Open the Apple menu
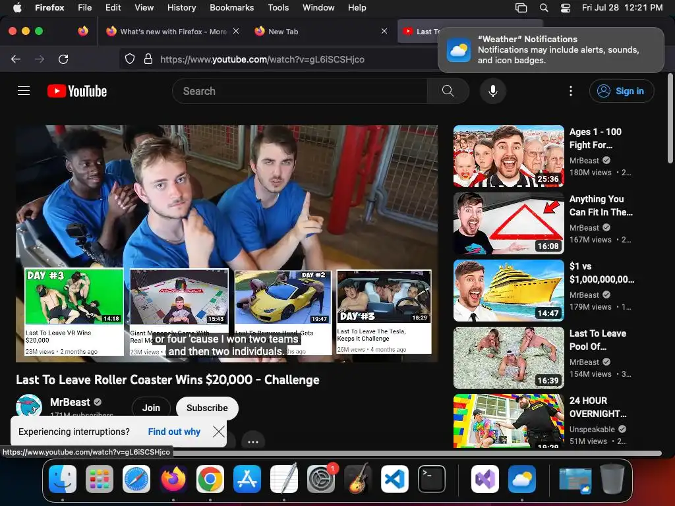Image resolution: width=675 pixels, height=506 pixels. 17,7
